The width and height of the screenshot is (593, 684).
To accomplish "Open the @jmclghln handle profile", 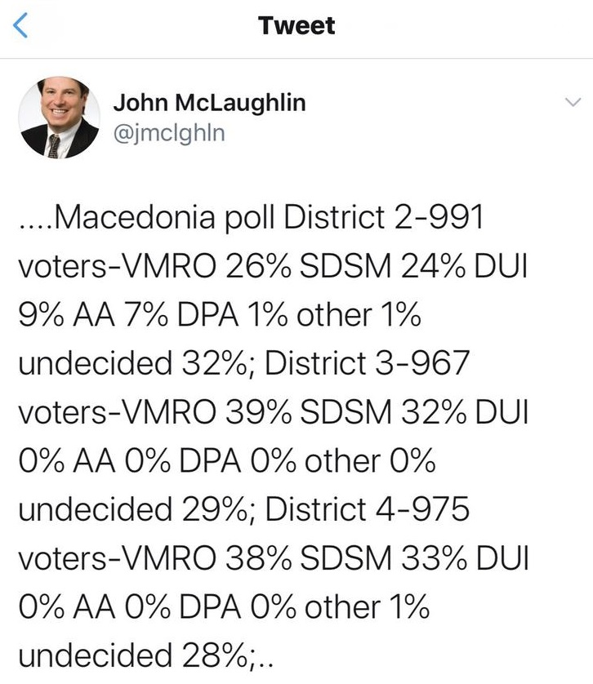I will click(169, 133).
